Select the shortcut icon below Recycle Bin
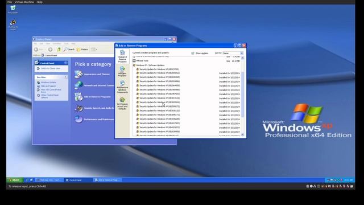This screenshot has width=364, height=205. click(x=13, y=25)
